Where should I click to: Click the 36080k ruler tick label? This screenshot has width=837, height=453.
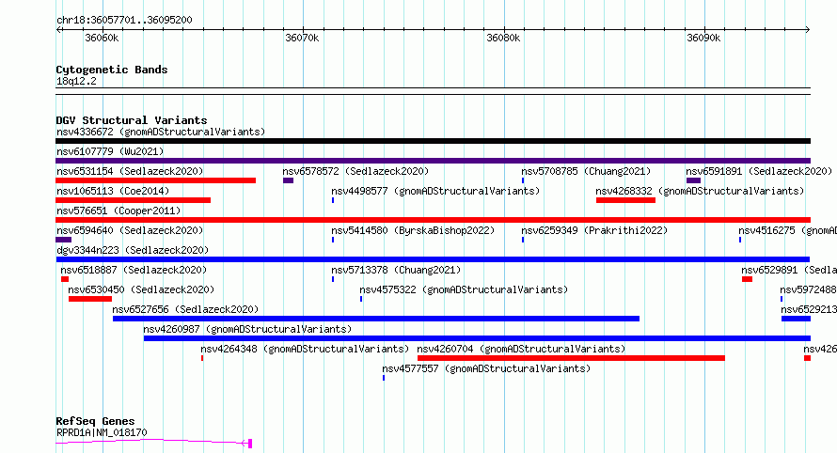[503, 38]
